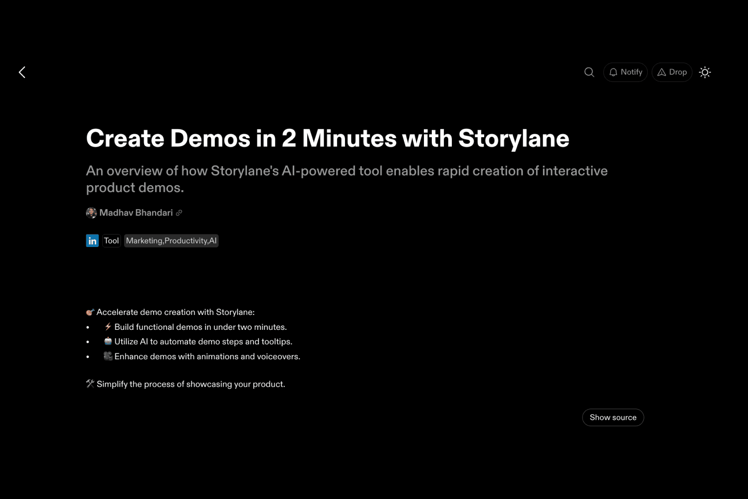Click 'Simplify the process of showcasing your product.'

pyautogui.click(x=186, y=384)
